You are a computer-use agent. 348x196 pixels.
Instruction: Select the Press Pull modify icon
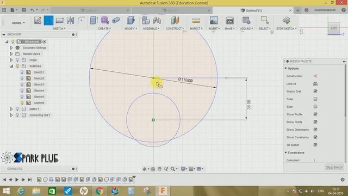(x=130, y=21)
